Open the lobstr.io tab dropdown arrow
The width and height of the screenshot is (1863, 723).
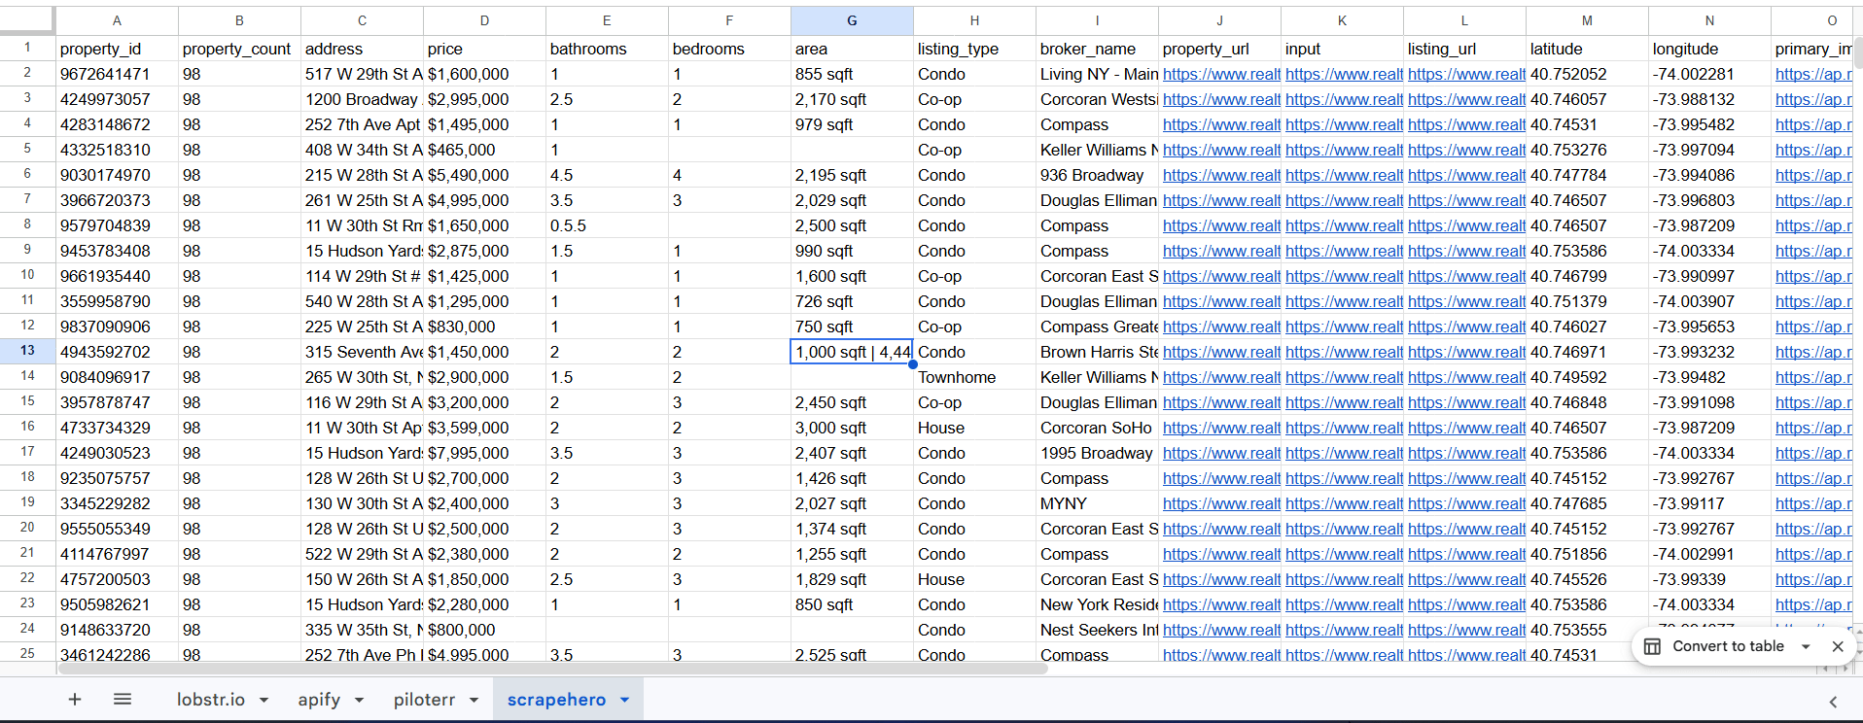click(264, 701)
